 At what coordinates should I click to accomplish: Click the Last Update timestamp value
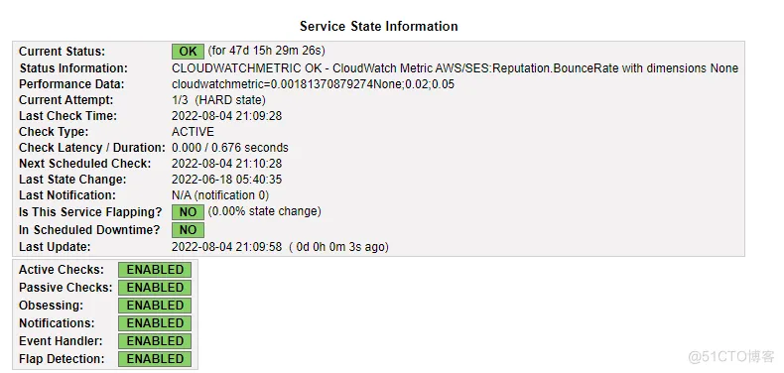(x=226, y=247)
